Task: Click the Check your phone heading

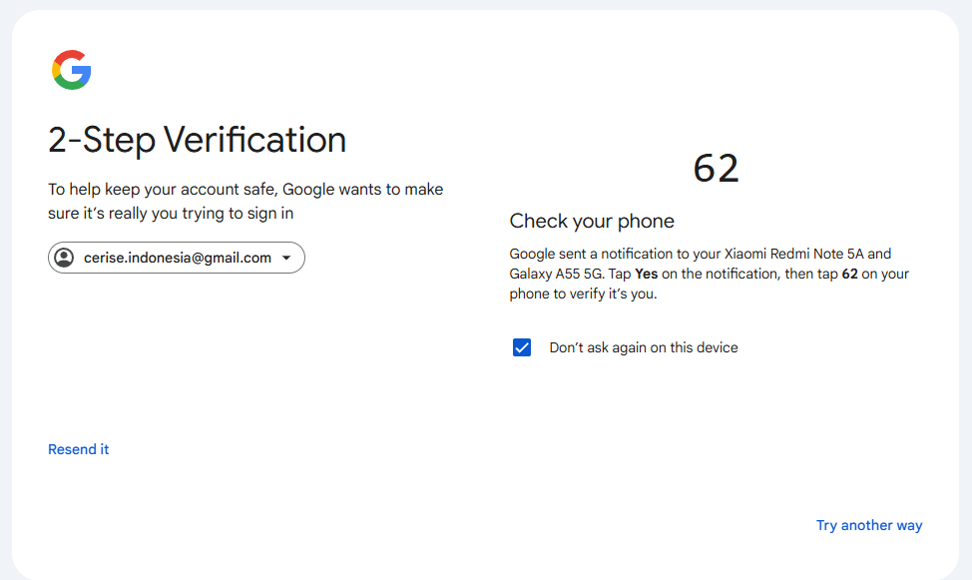Action: 592,221
